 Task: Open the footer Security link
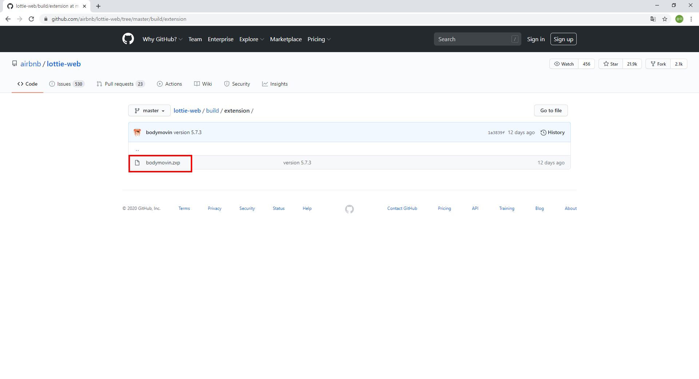tap(247, 208)
